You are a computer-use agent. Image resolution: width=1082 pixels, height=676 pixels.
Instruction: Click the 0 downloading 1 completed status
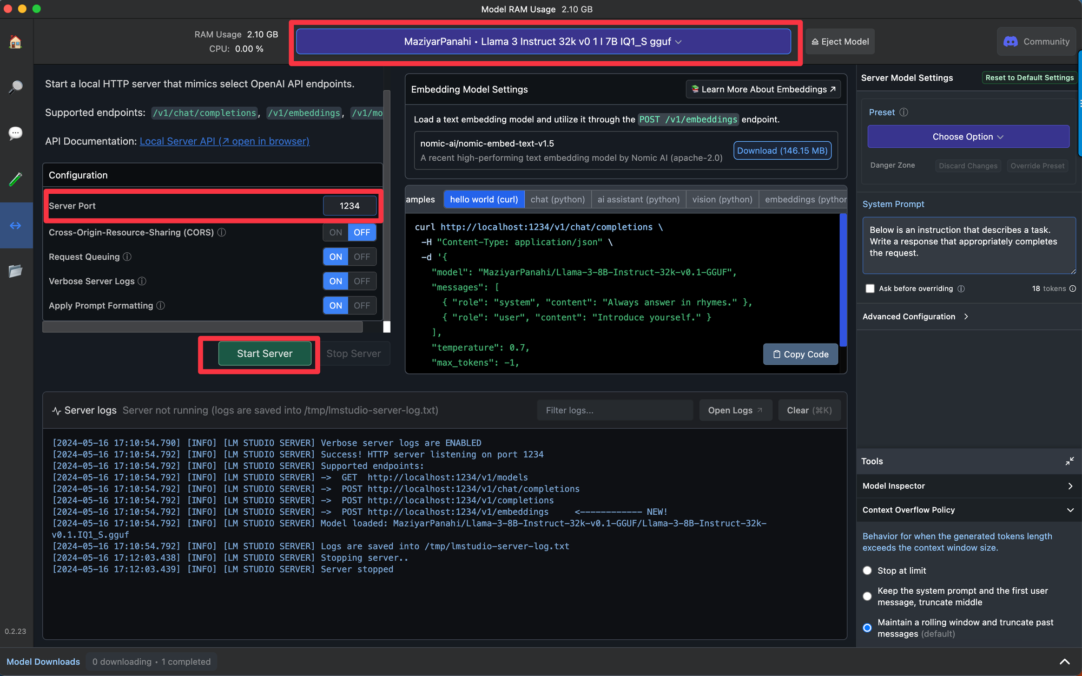[151, 661]
